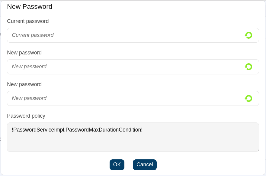Click empty area below the policy message
This screenshot has width=266, height=176.
[133, 144]
